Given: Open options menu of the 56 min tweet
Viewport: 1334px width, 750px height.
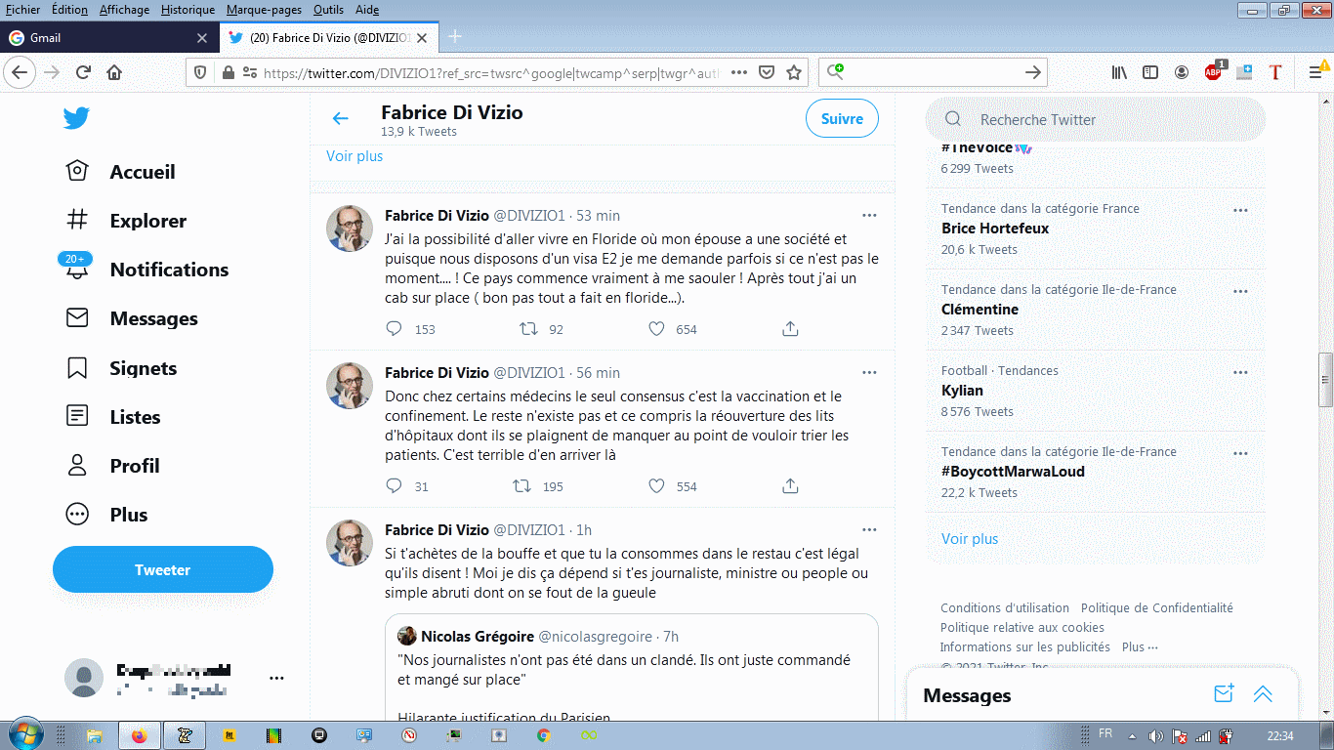Looking at the screenshot, I should [869, 372].
